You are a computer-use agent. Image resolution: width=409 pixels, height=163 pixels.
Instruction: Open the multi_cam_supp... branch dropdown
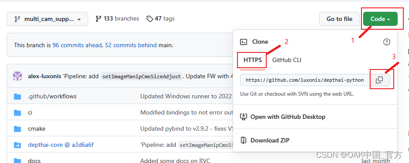coord(47,19)
